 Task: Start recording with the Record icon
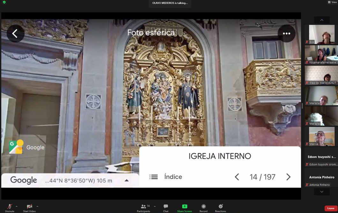tap(203, 208)
